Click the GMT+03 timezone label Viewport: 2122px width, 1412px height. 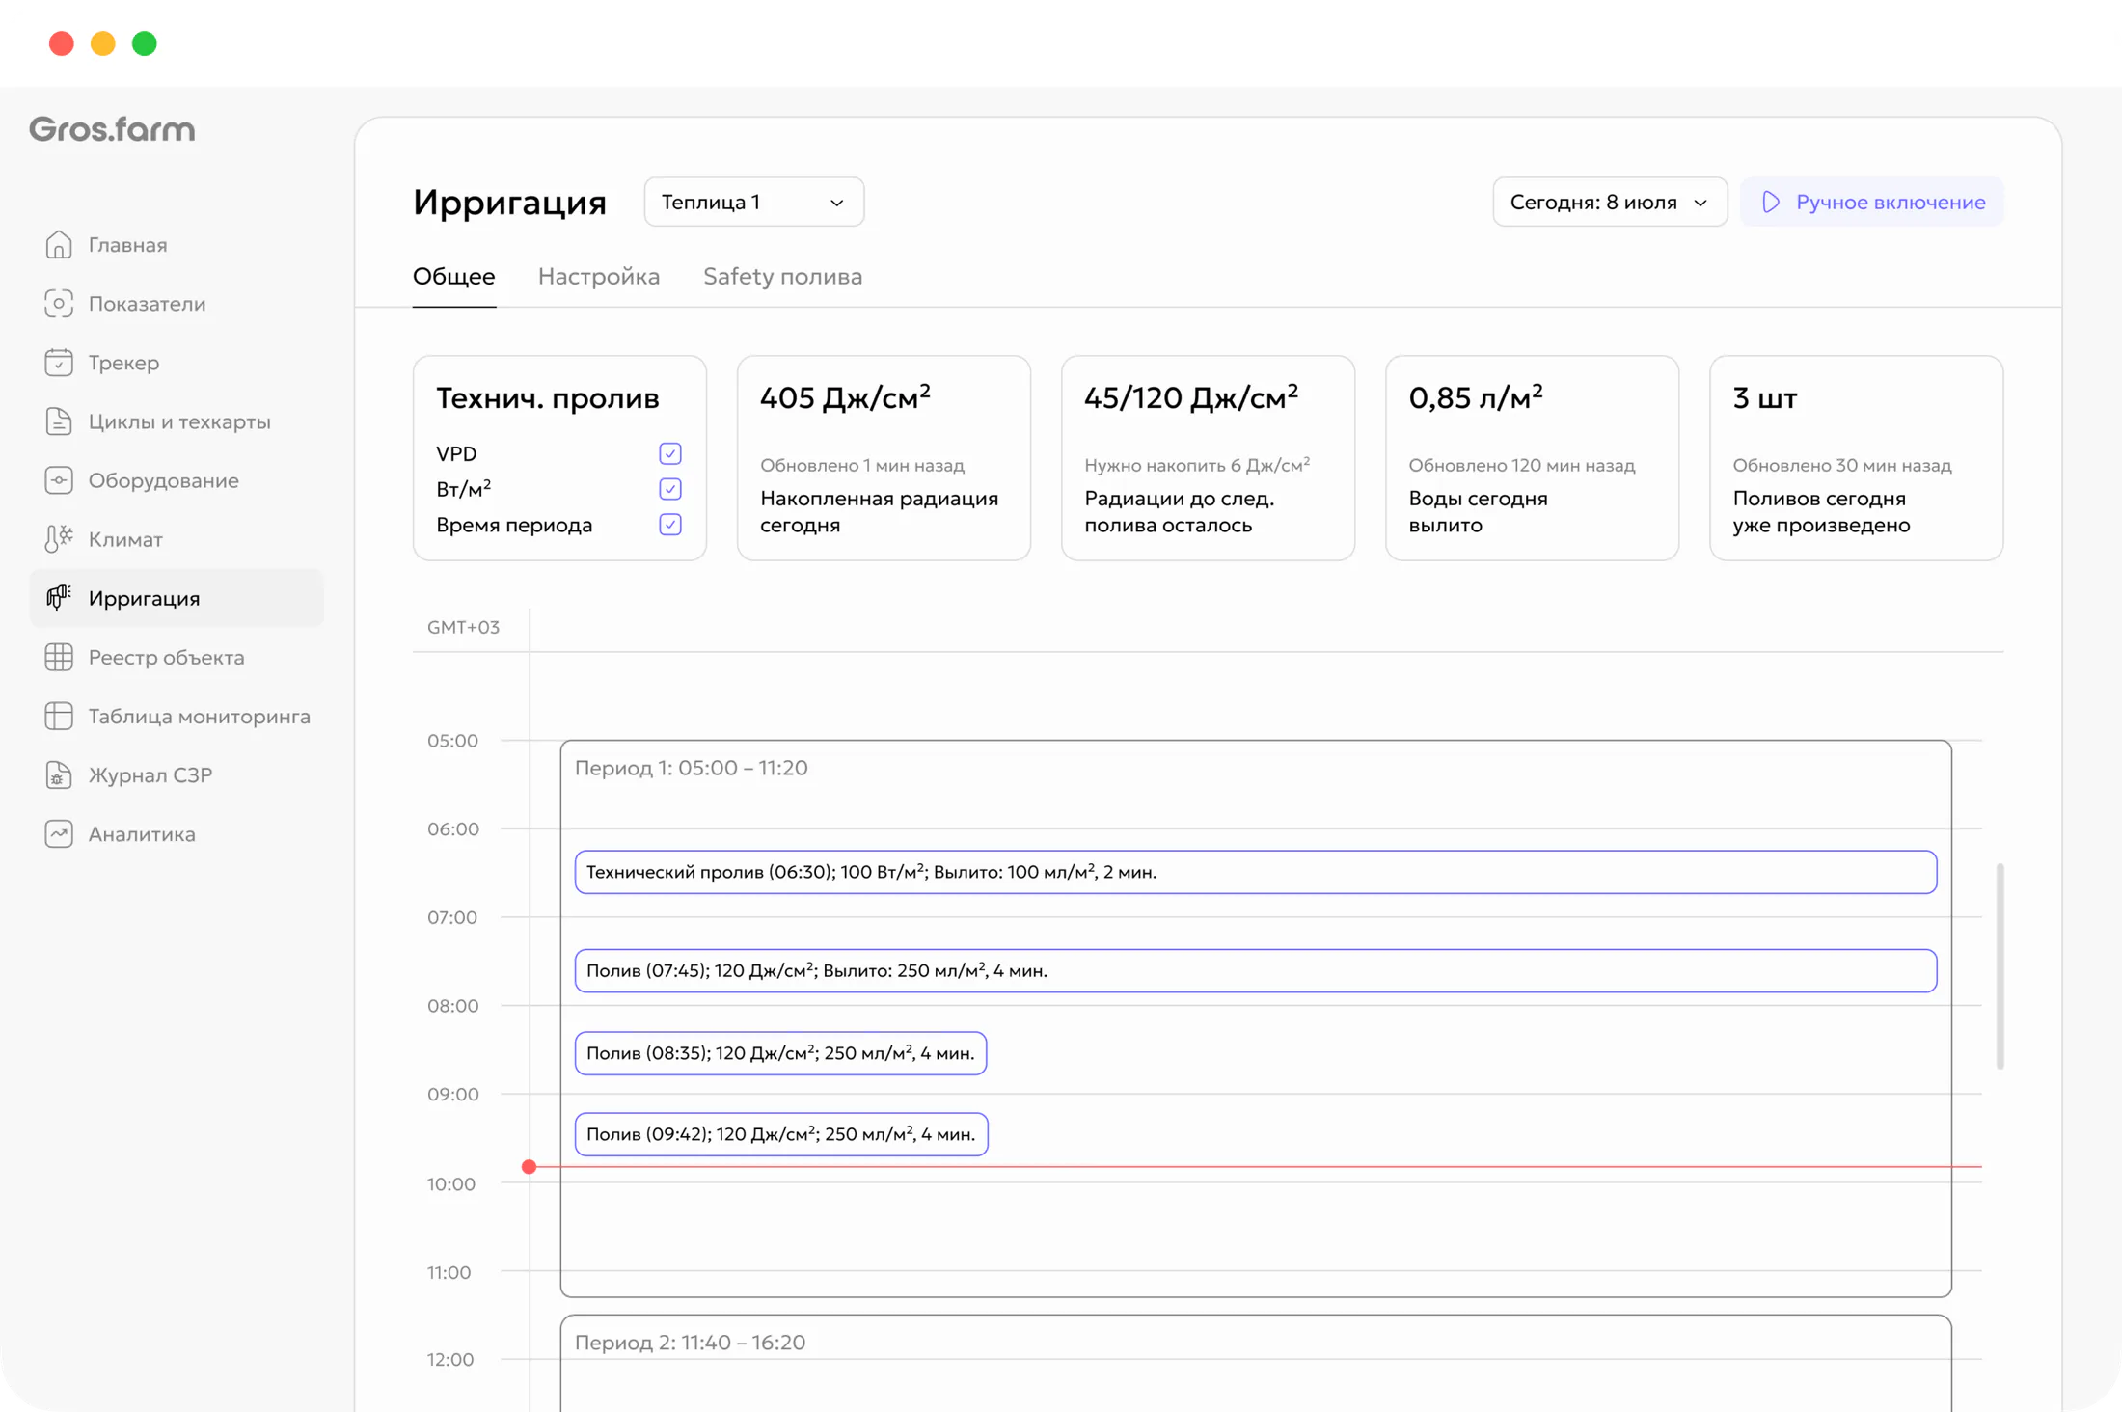464,627
